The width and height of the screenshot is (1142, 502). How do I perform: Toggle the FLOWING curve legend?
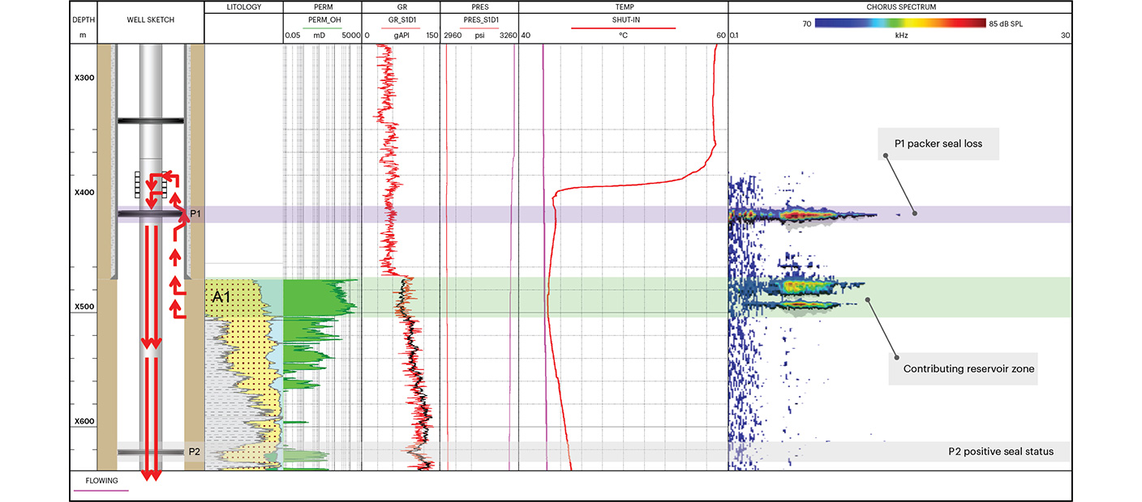pyautogui.click(x=101, y=481)
